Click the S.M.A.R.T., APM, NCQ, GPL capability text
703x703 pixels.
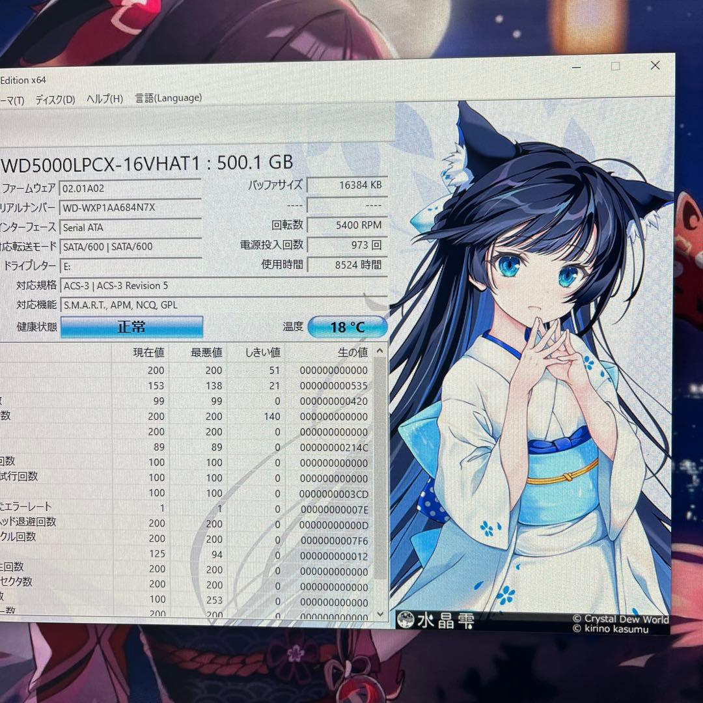click(x=121, y=305)
